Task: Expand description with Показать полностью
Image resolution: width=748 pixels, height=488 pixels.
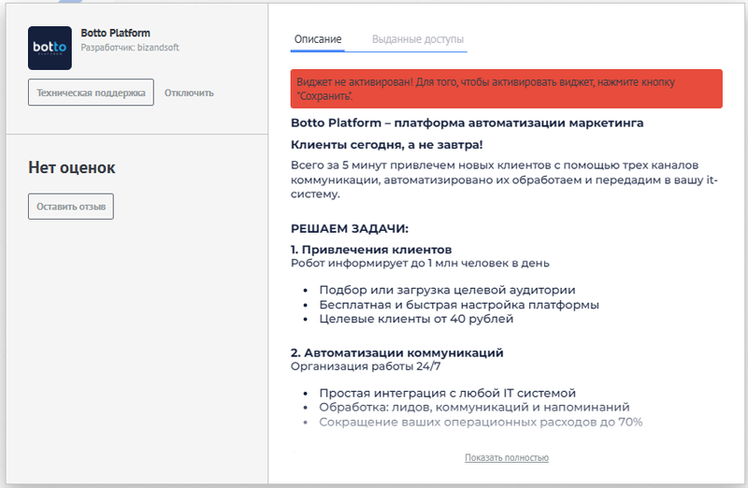Action: click(x=506, y=457)
